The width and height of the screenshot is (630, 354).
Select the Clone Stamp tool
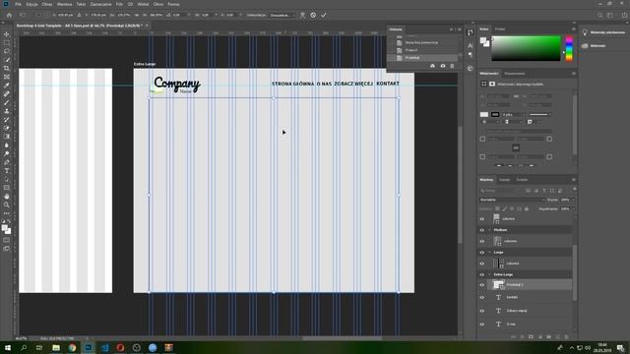[x=7, y=111]
